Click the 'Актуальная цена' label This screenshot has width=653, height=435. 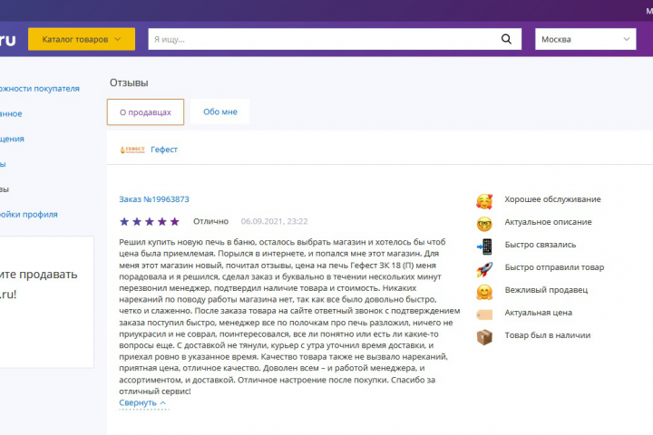point(539,313)
